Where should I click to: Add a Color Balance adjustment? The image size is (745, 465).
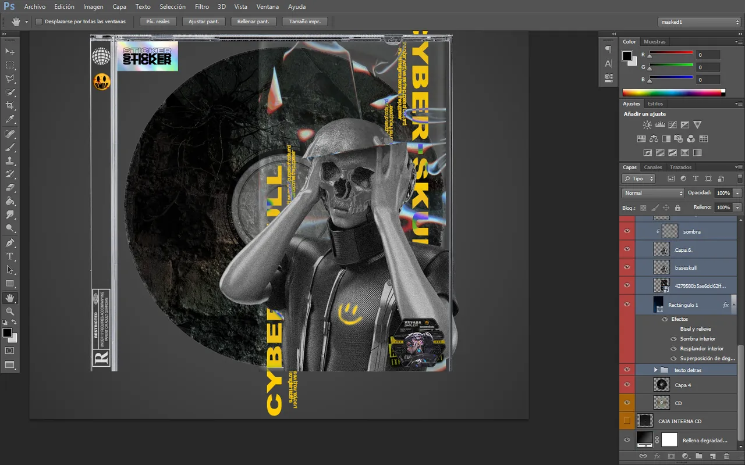click(654, 139)
